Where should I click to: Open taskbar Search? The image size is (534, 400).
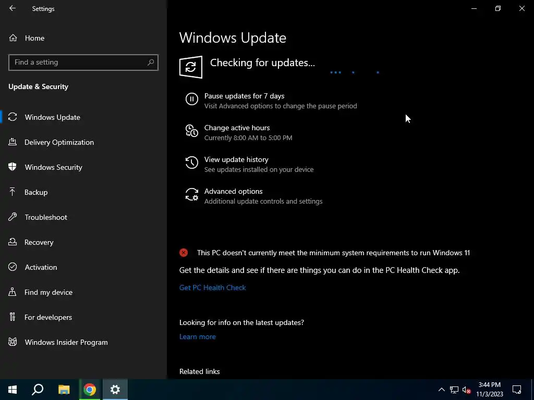coord(38,390)
